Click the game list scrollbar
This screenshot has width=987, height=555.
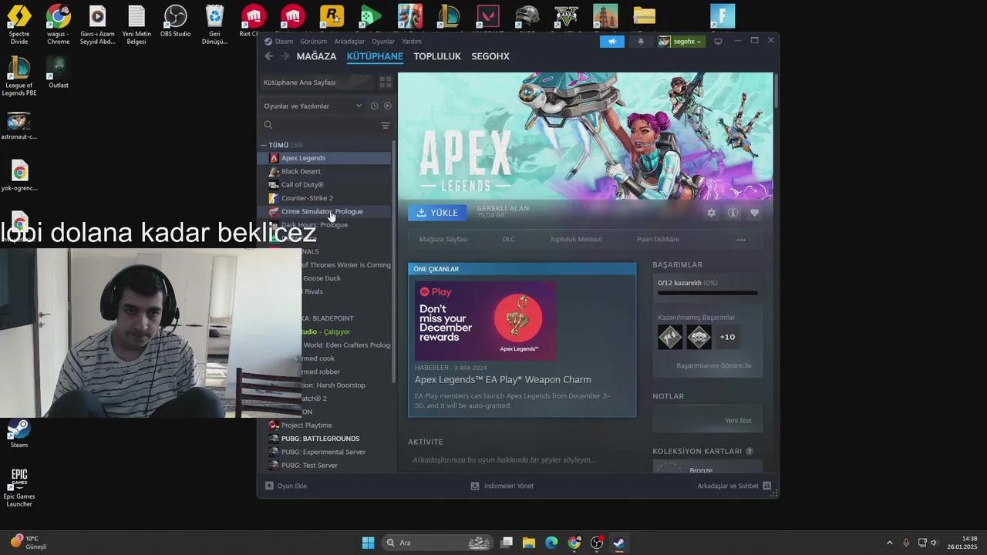pos(394,262)
